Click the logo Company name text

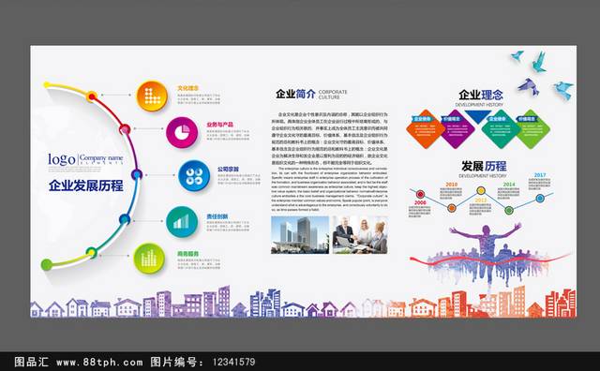[85, 159]
